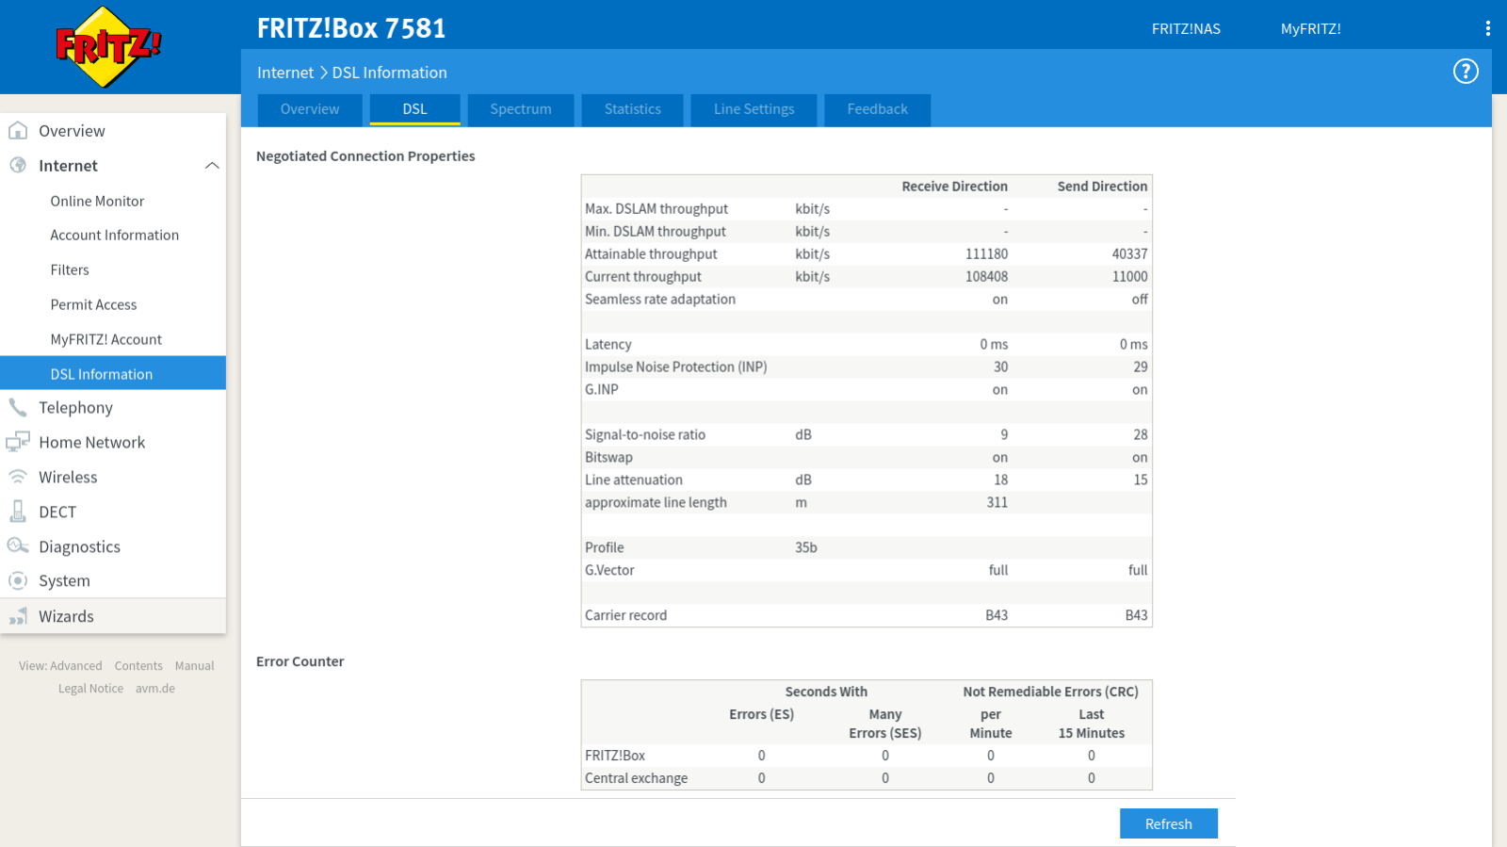1507x847 pixels.
Task: Click the FRITZ!Box 7581 title
Action: (x=351, y=28)
